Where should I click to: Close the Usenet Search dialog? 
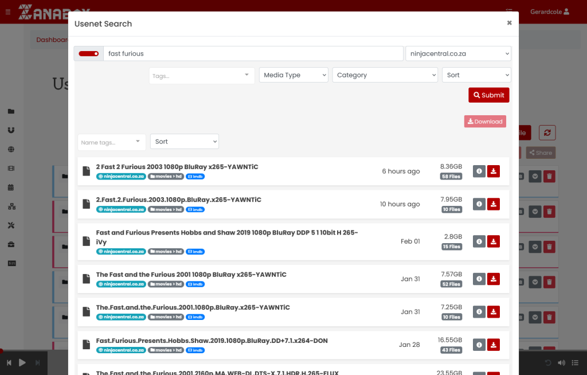click(x=509, y=23)
